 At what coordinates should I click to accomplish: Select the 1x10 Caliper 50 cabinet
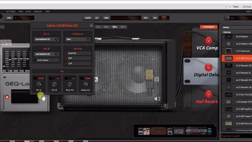[x=237, y=102]
